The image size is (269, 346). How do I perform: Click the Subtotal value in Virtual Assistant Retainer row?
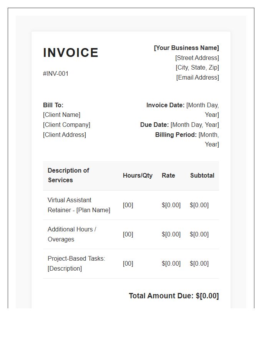click(199, 205)
